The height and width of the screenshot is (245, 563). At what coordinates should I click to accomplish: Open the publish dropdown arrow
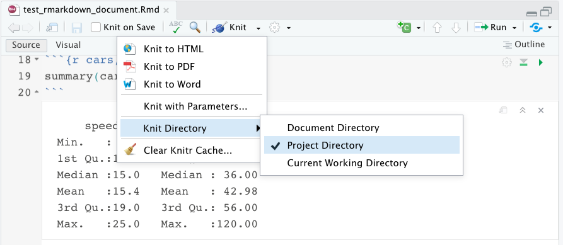[550, 28]
